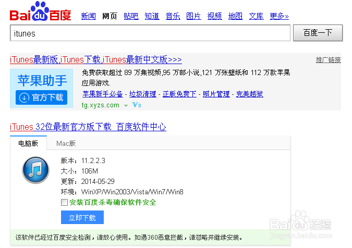This screenshot has width=352, height=248.
Task: Open the iTunes最新版 ad result title
Action: pyautogui.click(x=96, y=59)
